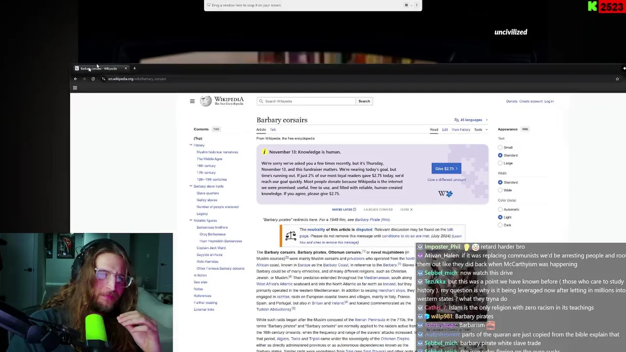Viewport: 626px width, 352px height.
Task: Open Wikipedia main menu hamburger icon
Action: point(192,101)
